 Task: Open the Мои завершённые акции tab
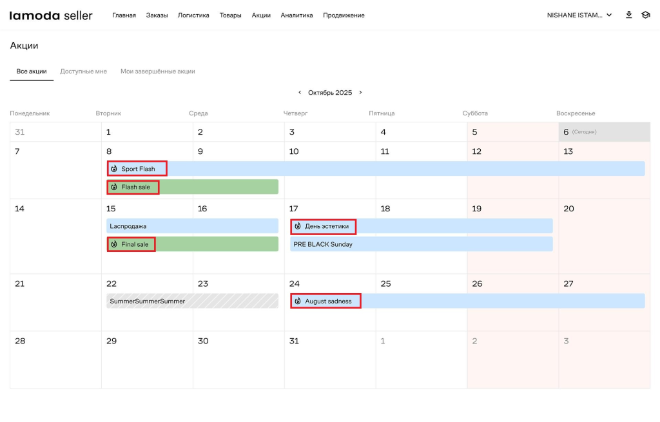pyautogui.click(x=157, y=72)
